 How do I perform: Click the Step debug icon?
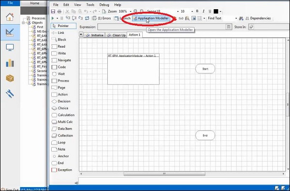pyautogui.click(x=68, y=18)
